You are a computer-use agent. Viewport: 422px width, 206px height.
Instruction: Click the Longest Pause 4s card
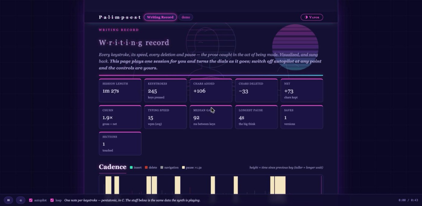point(256,117)
